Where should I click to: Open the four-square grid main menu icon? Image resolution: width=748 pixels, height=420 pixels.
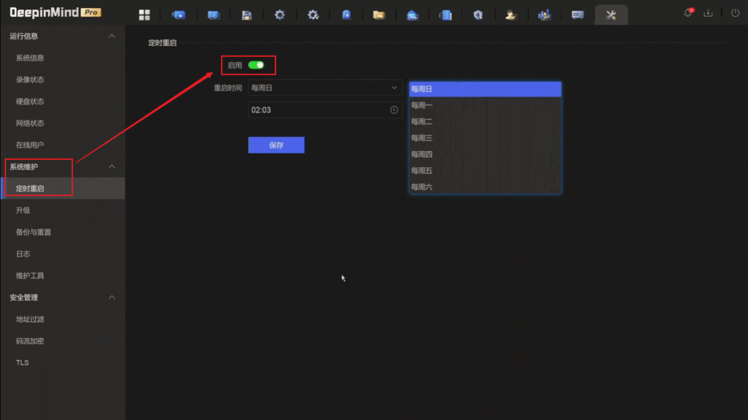tap(144, 15)
